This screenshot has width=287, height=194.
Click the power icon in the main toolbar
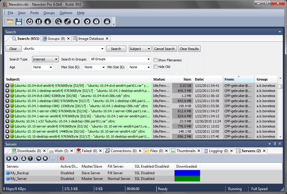(x=29, y=22)
